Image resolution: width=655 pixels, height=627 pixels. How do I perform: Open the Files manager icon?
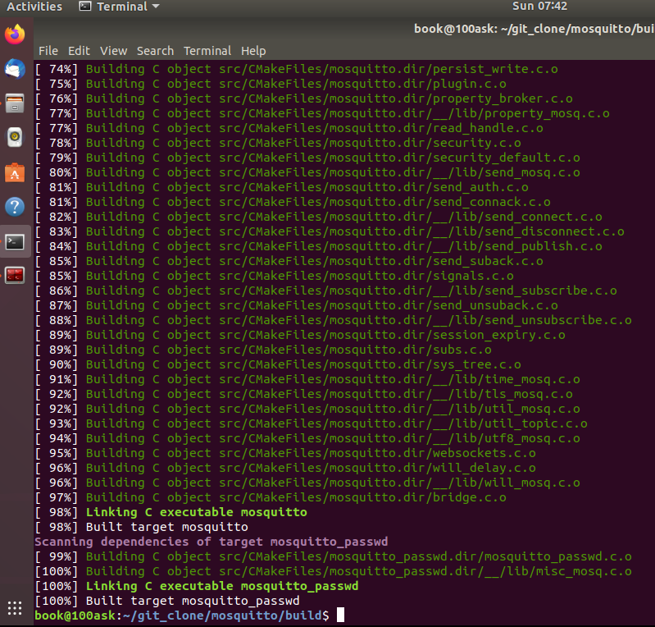tap(15, 103)
